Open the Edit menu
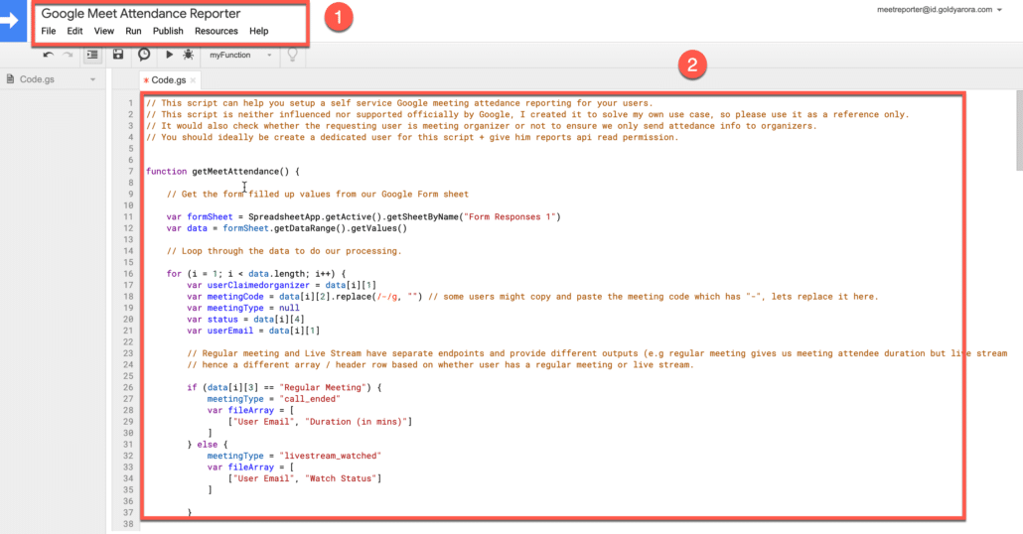This screenshot has height=534, width=1023. pos(75,31)
